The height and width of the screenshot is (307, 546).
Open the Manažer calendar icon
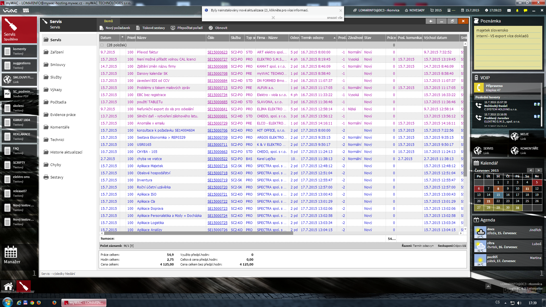tap(11, 252)
